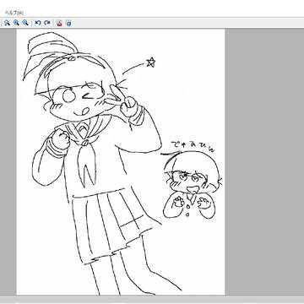Click the blue toolbar icon beside the red and green one
This screenshot has width=304, height=304.
68,23
